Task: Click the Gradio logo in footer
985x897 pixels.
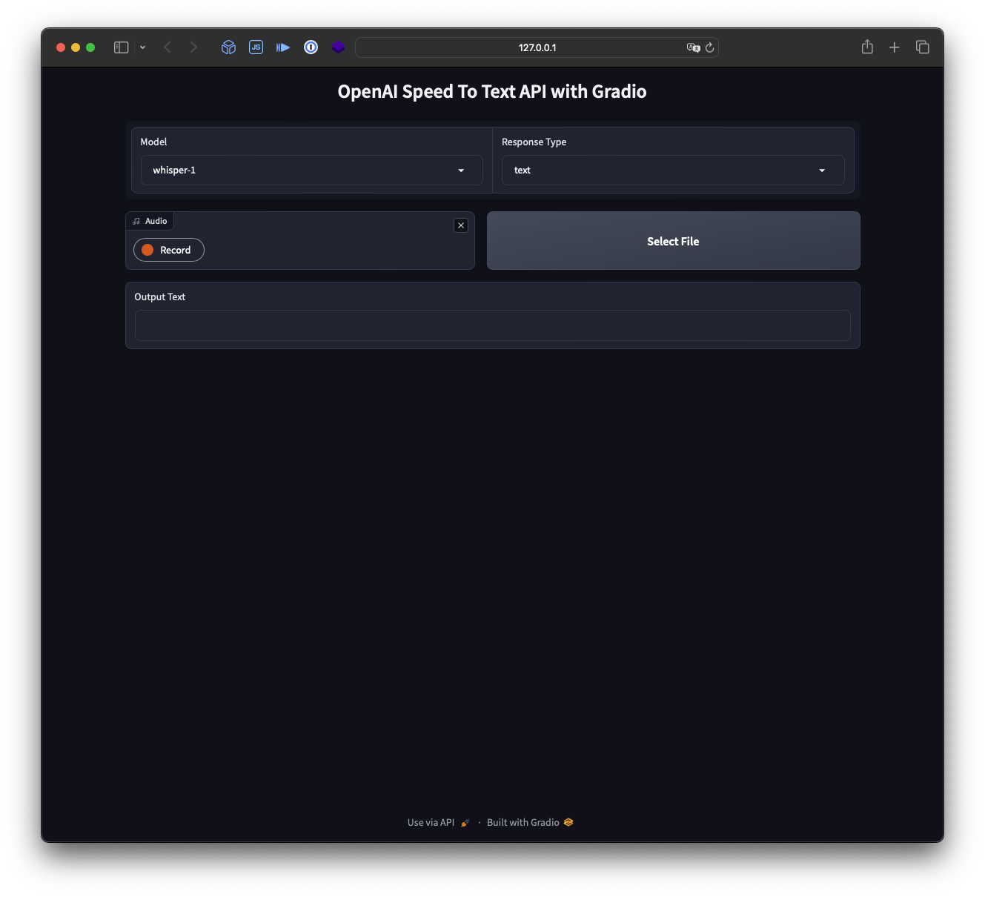Action: (x=568, y=822)
